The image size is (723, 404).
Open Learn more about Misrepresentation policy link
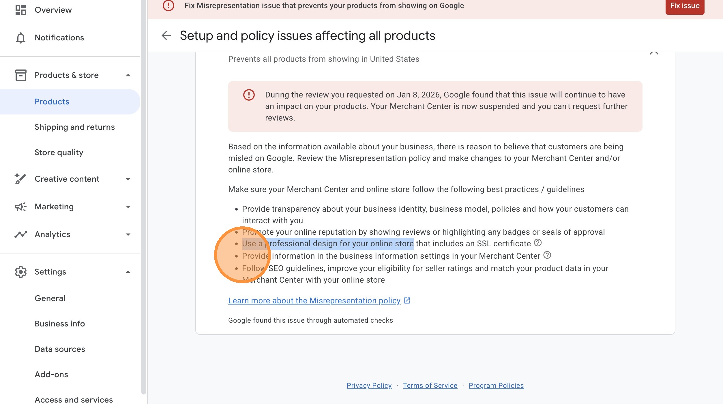tap(314, 301)
